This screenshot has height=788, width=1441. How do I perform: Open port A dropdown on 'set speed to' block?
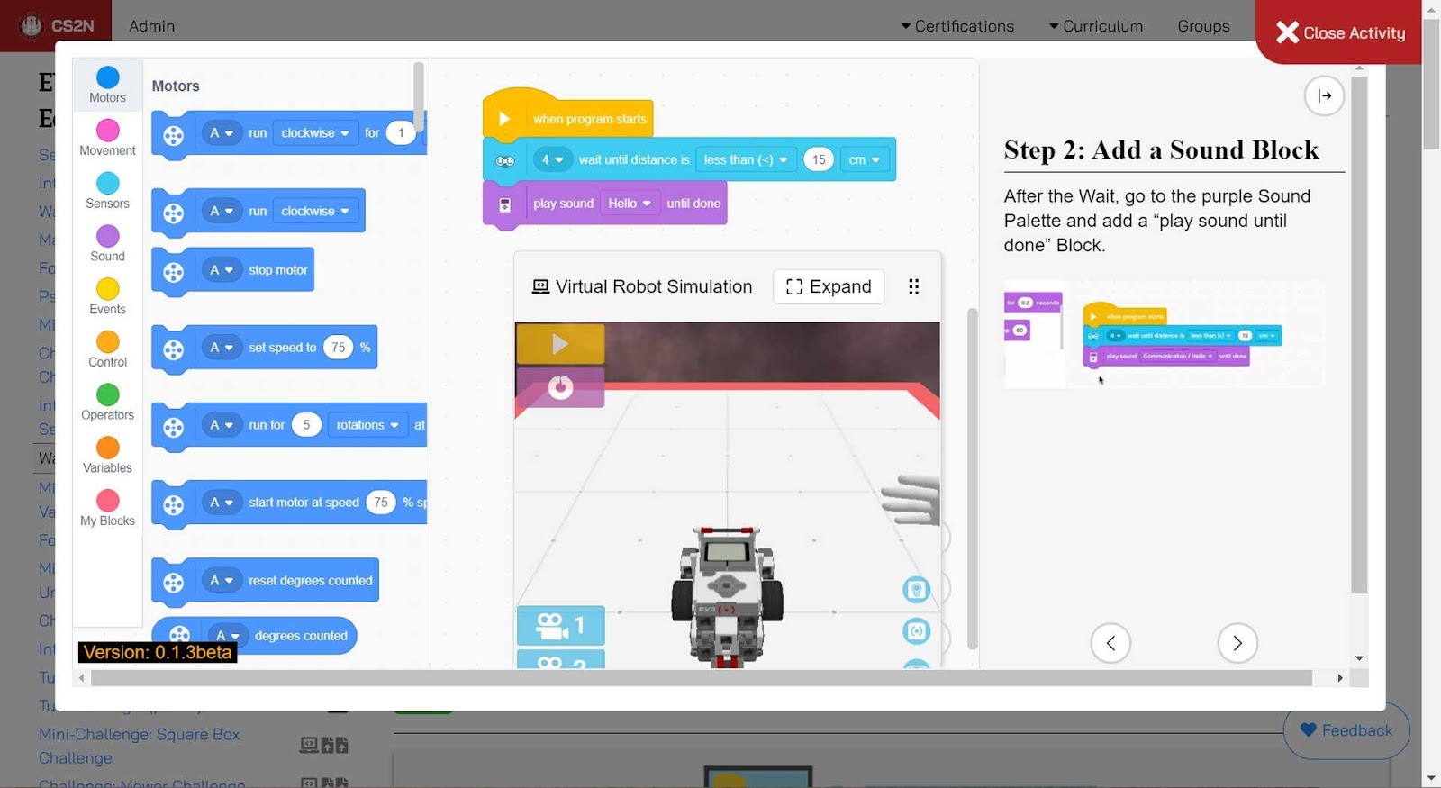pyautogui.click(x=221, y=348)
